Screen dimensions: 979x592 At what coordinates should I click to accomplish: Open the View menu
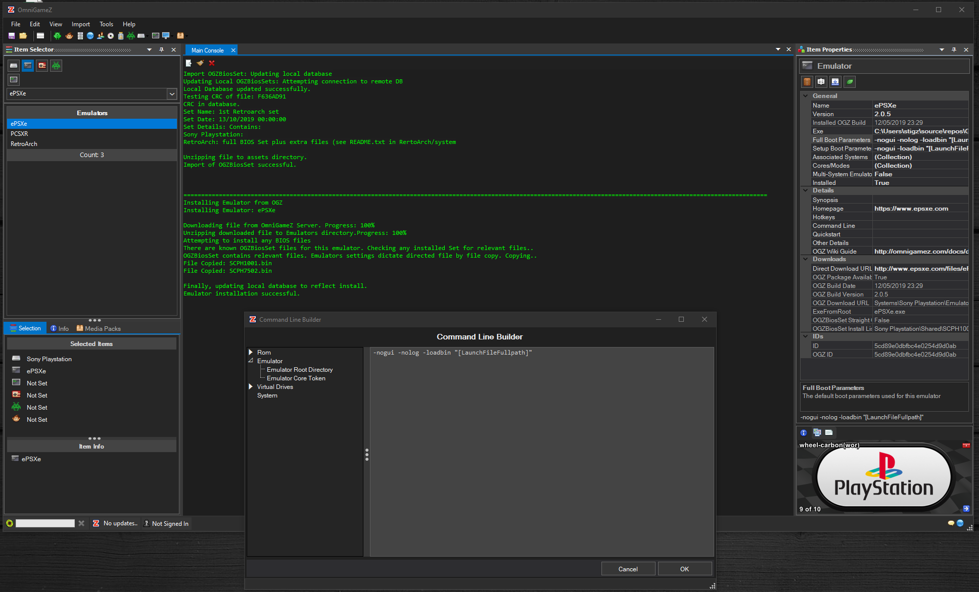point(56,24)
